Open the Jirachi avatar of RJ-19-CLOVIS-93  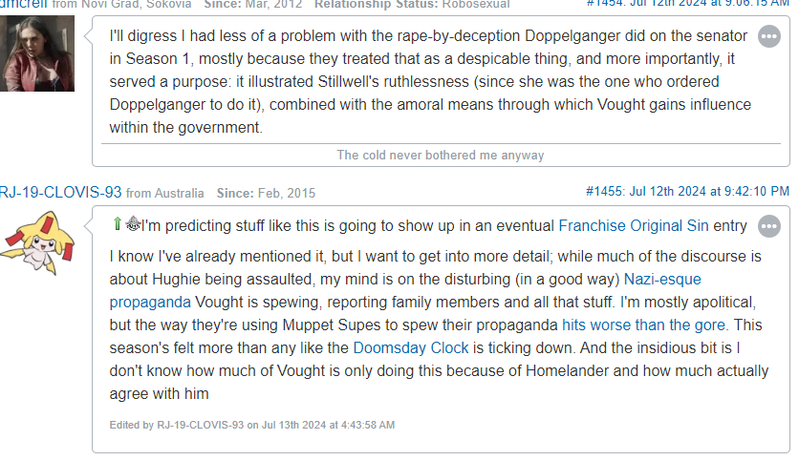(37, 243)
